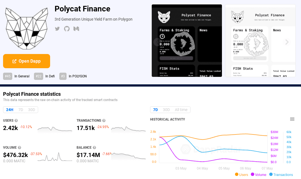Open the Polycat Finance Twitter profile icon
The width and height of the screenshot is (301, 179).
click(x=57, y=29)
